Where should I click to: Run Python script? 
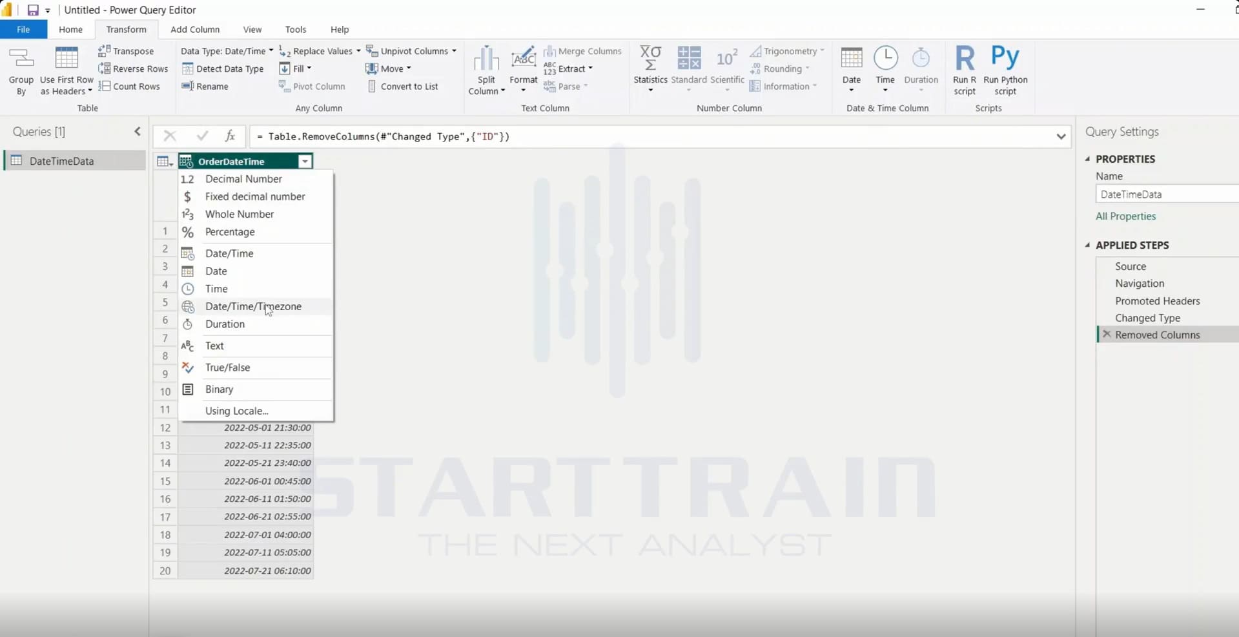[x=1005, y=71]
